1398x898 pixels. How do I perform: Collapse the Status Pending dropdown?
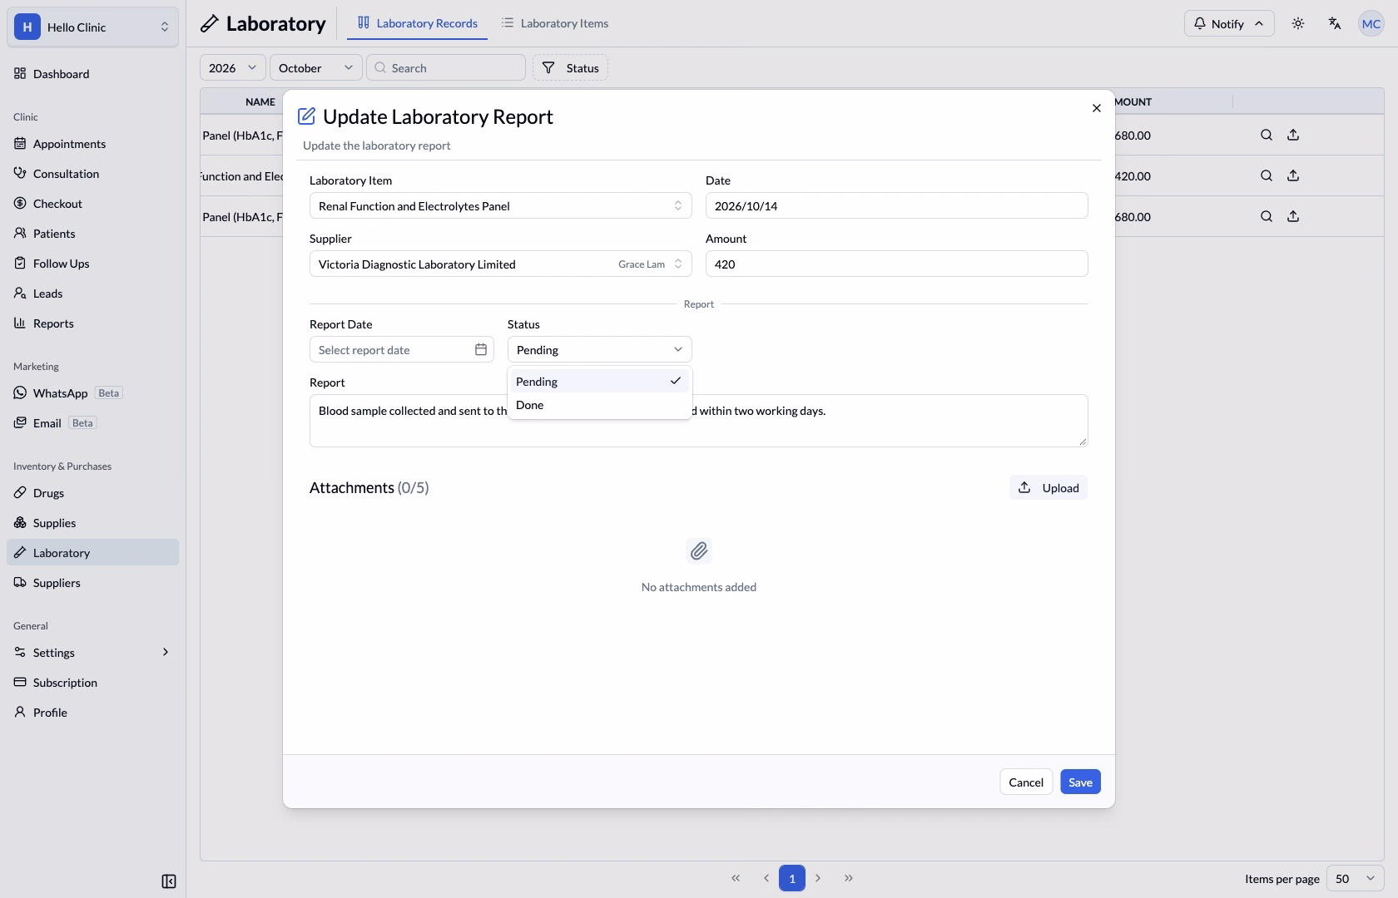point(600,349)
